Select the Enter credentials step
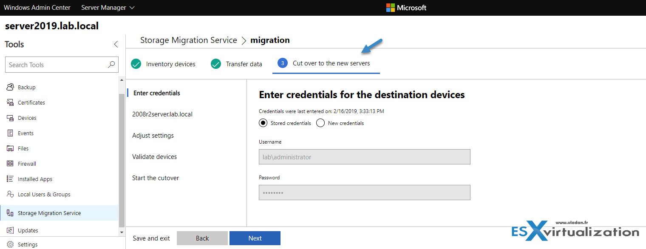The width and height of the screenshot is (646, 249). click(157, 93)
